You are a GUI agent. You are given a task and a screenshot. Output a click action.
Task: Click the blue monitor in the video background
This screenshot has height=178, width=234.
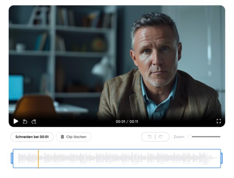16,88
